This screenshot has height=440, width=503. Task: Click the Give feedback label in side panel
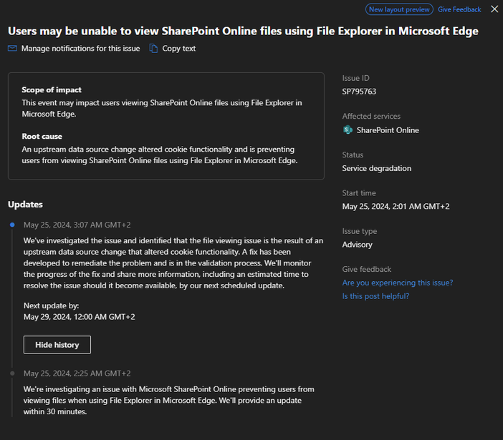[366, 269]
